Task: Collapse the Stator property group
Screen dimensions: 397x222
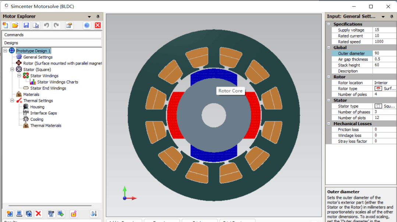Action: [x=329, y=100]
